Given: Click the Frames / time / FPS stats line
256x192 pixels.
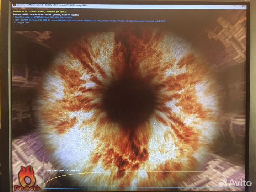Looking at the screenshot, I should pyautogui.click(x=46, y=15).
